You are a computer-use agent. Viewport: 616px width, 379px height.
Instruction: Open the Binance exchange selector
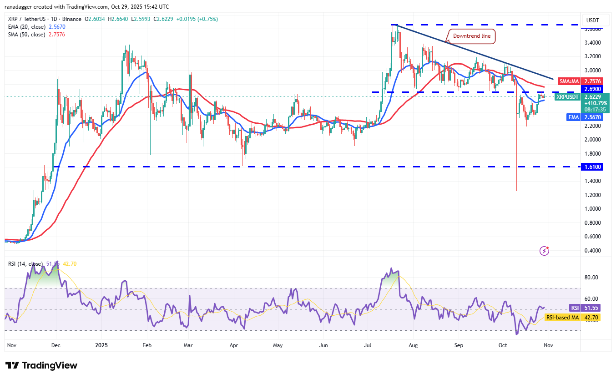[x=71, y=19]
